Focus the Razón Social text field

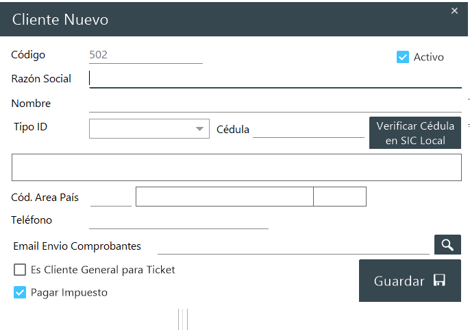tap(274, 79)
